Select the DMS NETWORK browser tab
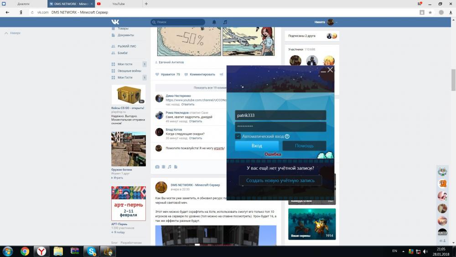The width and height of the screenshot is (456, 257). (x=71, y=4)
